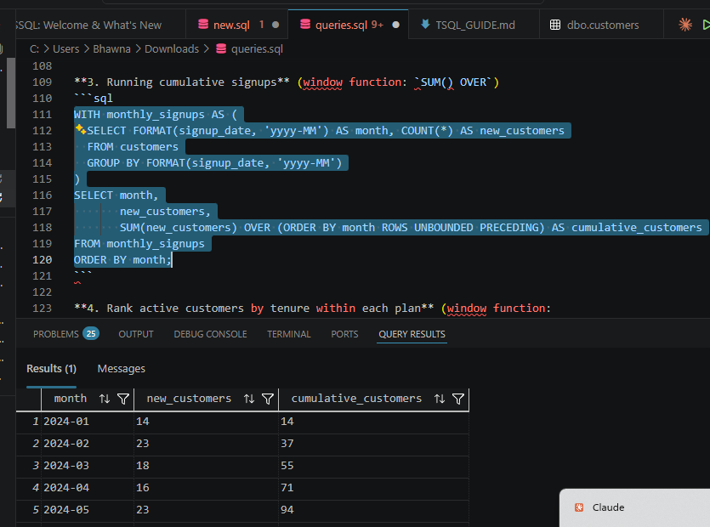This screenshot has height=527, width=710.
Task: Place cursor on ORDER BY month; line
Action: 122,260
